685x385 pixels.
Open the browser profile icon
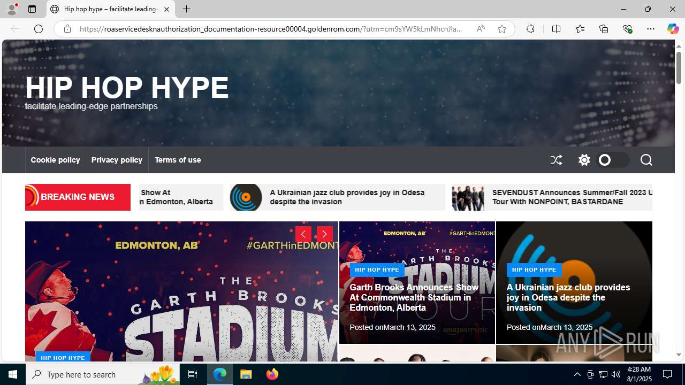pyautogui.click(x=12, y=9)
